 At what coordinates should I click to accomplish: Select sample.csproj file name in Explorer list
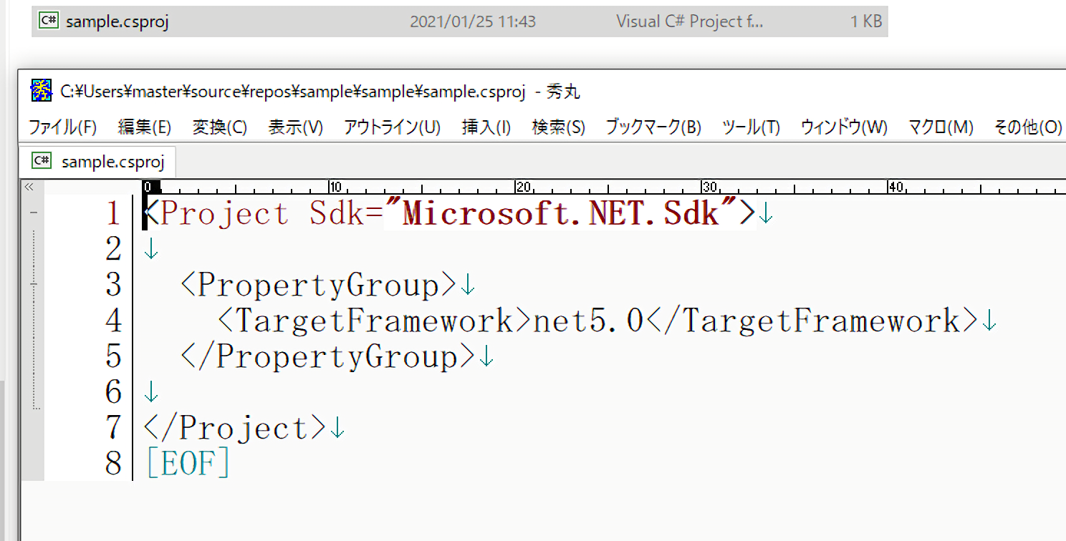(x=117, y=21)
